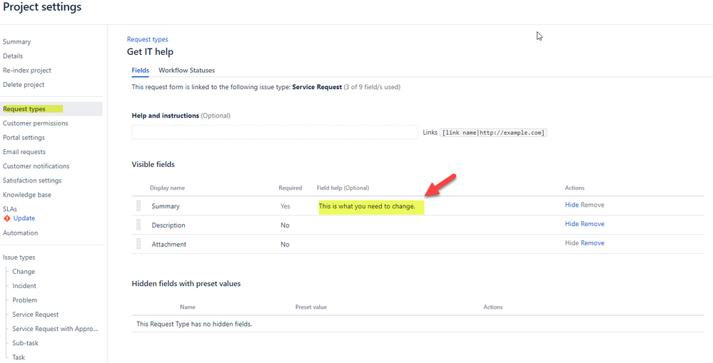
Task: Select Delete project in the sidebar
Action: tap(24, 84)
